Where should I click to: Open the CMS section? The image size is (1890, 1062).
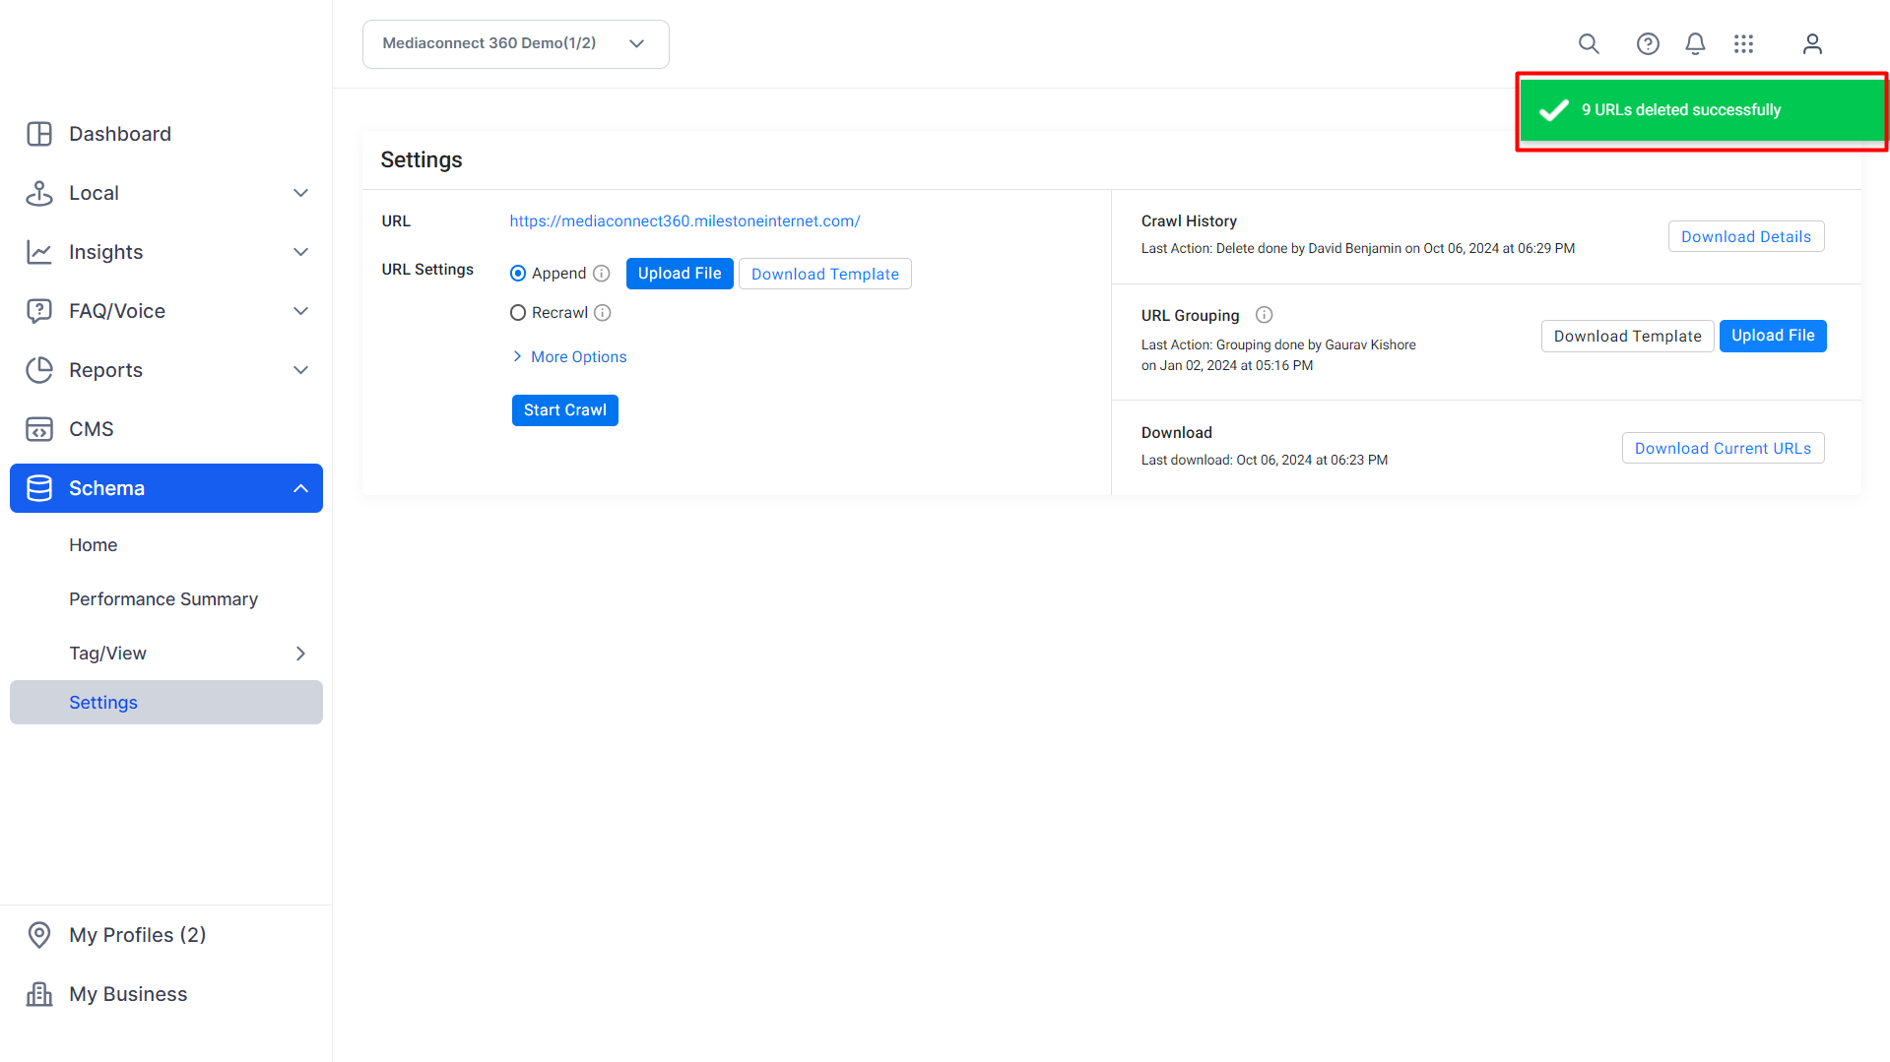[92, 429]
